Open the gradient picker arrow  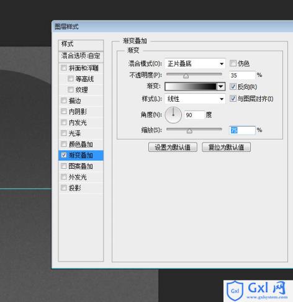(x=221, y=86)
